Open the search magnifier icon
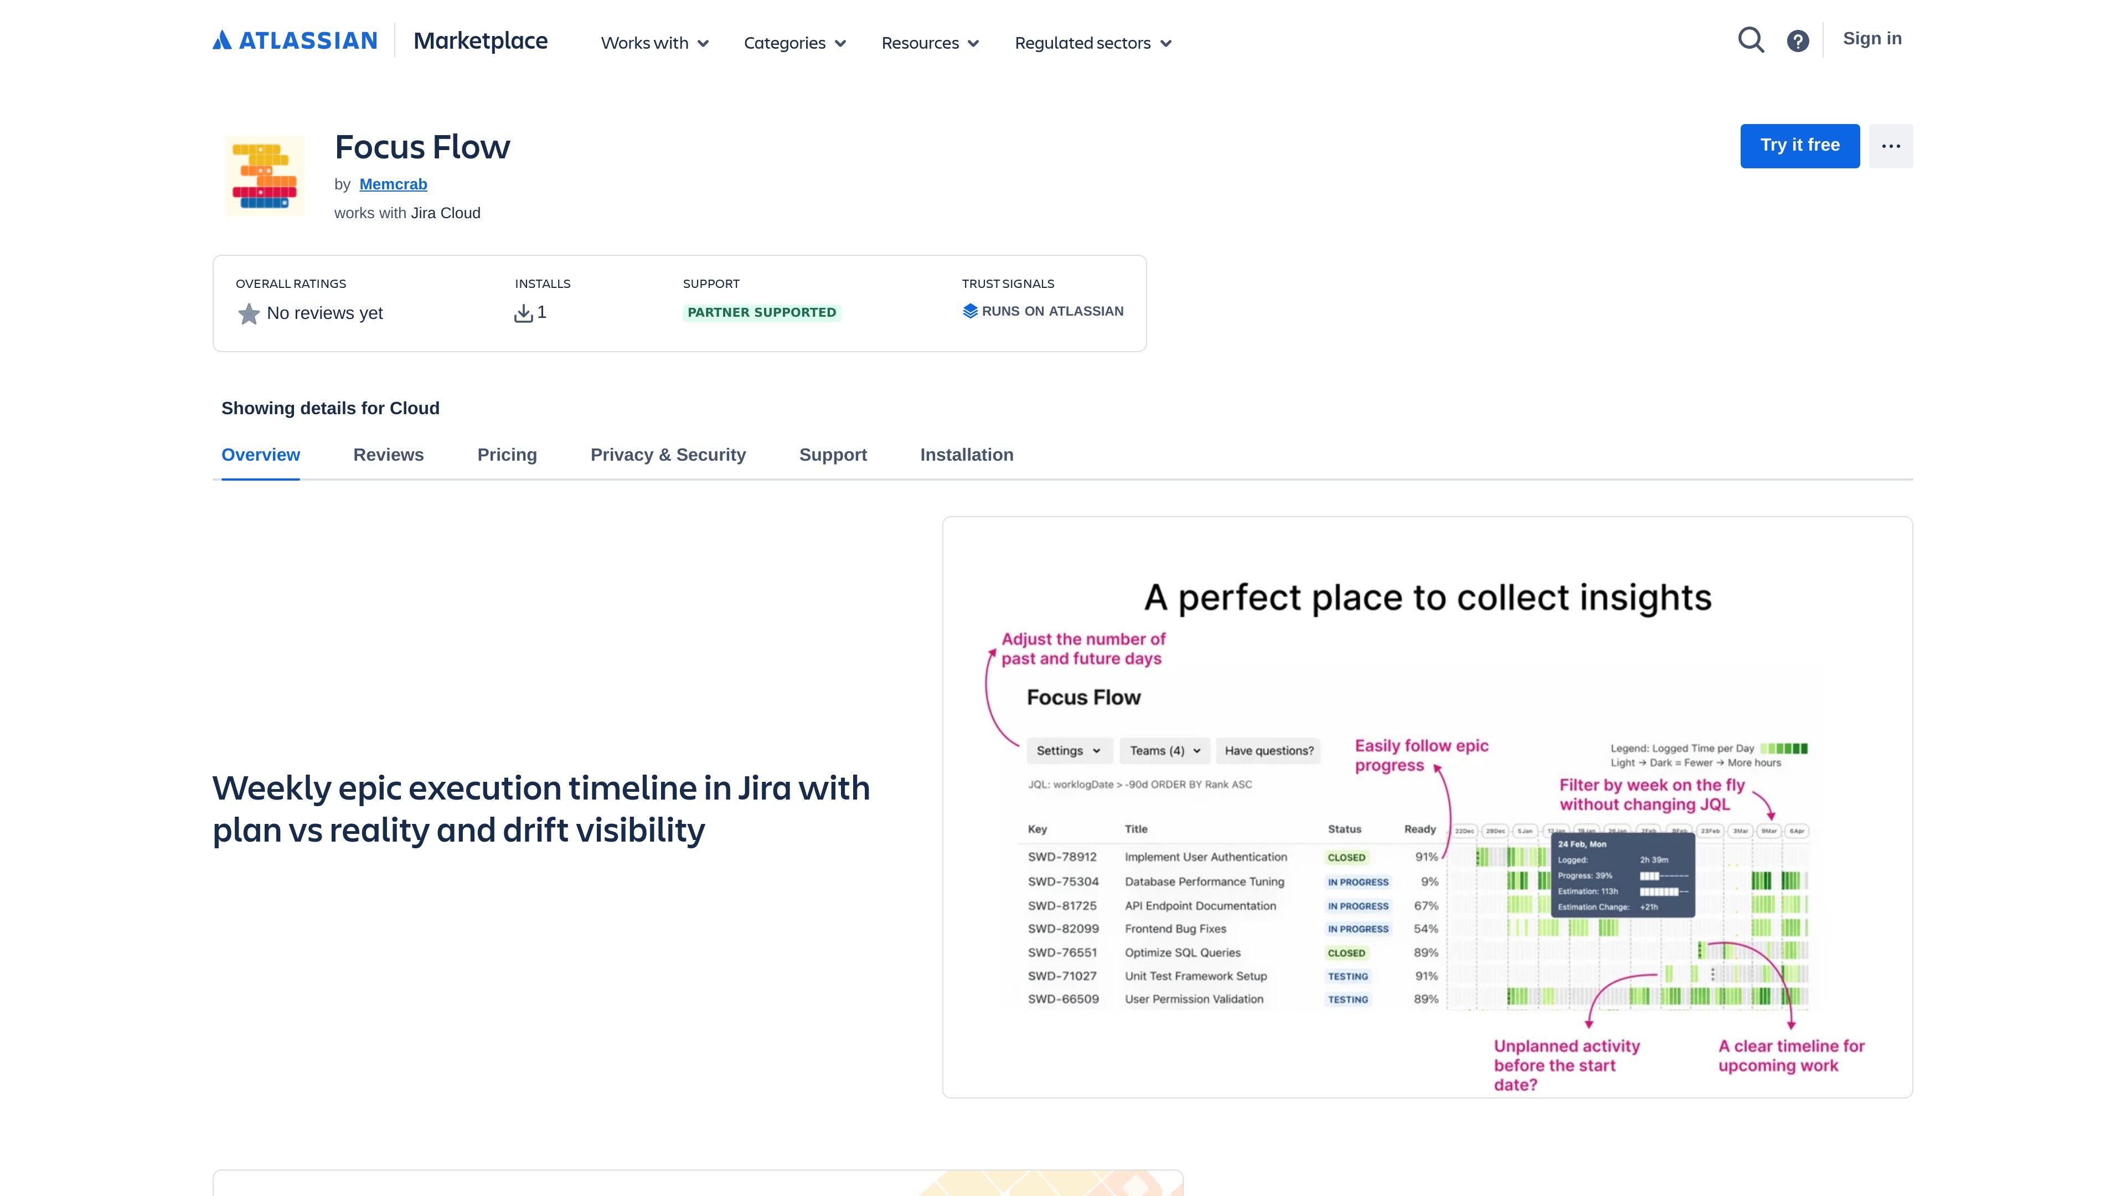The width and height of the screenshot is (2126, 1196). pos(1751,40)
